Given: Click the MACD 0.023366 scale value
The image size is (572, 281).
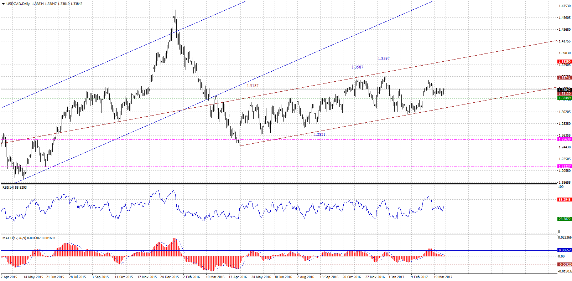Looking at the screenshot, I should [x=565, y=237].
